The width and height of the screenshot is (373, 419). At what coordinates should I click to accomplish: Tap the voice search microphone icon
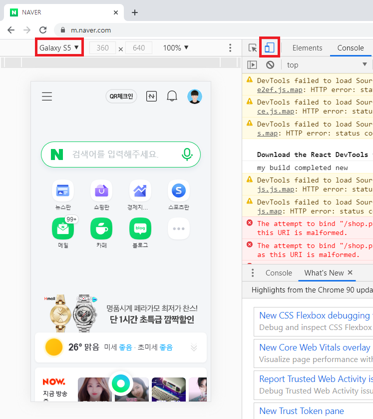187,154
